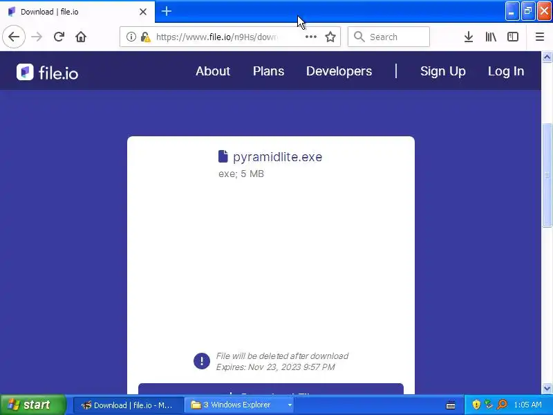Close the Download | file.io tab
553x415 pixels.
click(143, 12)
